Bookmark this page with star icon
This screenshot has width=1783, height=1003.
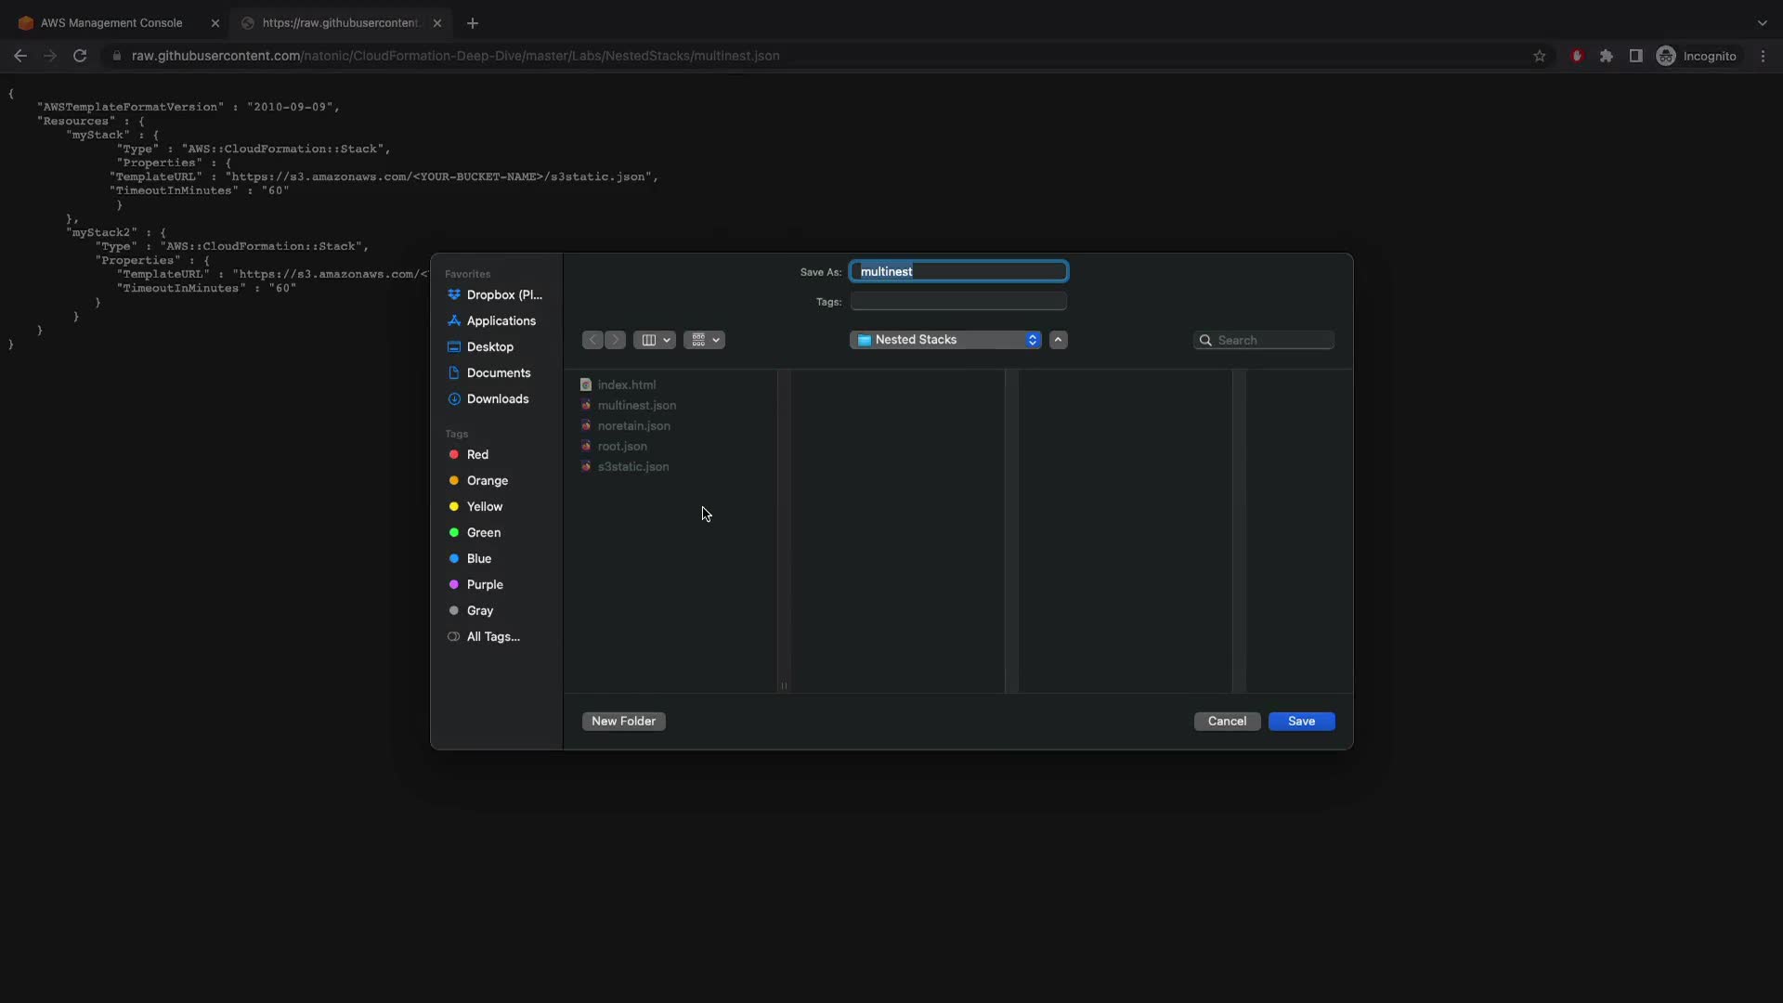click(1540, 56)
